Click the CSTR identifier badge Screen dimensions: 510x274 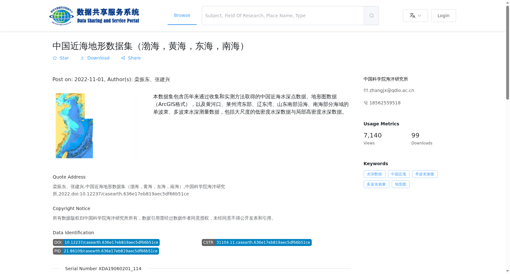[257, 242]
